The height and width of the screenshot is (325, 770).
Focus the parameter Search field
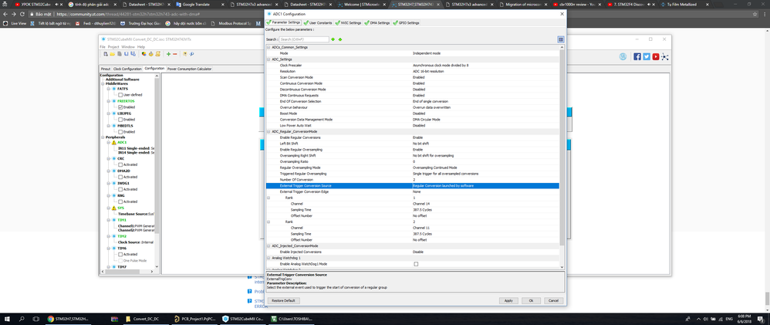pyautogui.click(x=304, y=39)
